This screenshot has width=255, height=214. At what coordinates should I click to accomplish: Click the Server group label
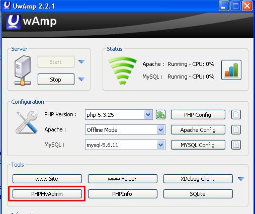[x=19, y=49]
